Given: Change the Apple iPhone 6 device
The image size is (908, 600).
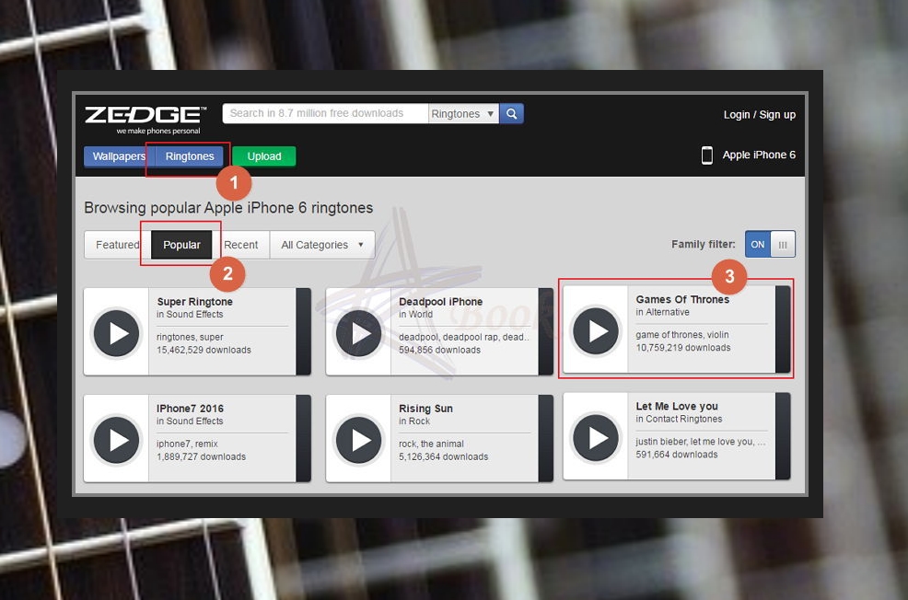Looking at the screenshot, I should point(759,155).
